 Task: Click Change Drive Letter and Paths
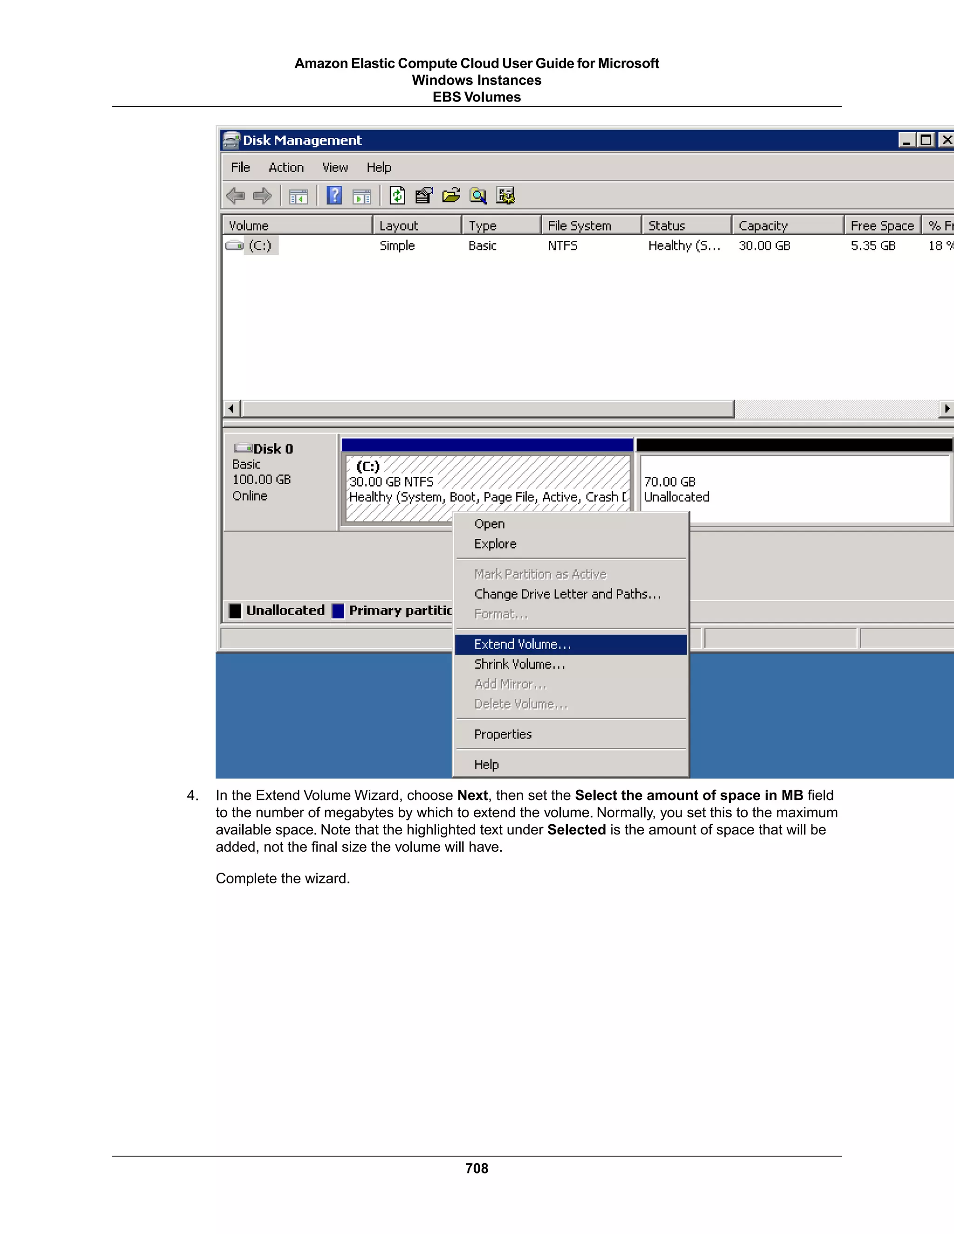point(567,594)
